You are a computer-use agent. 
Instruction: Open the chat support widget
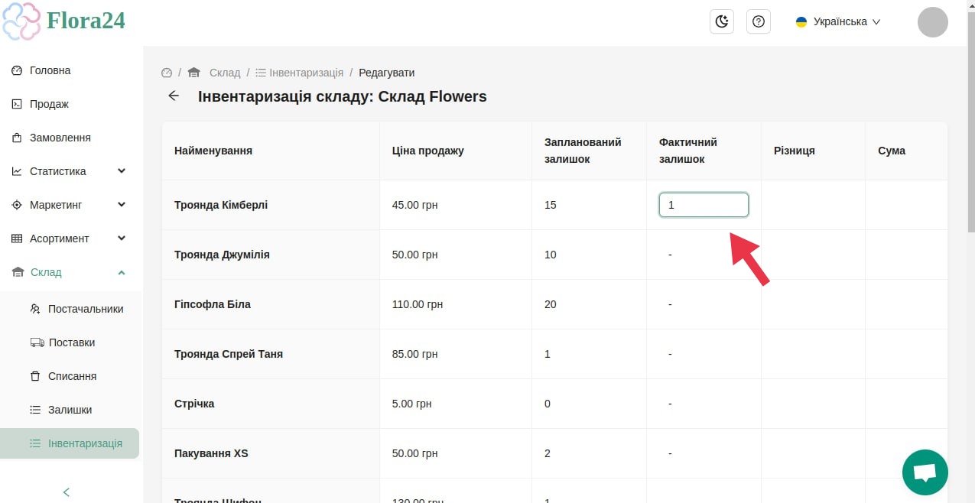tap(925, 472)
